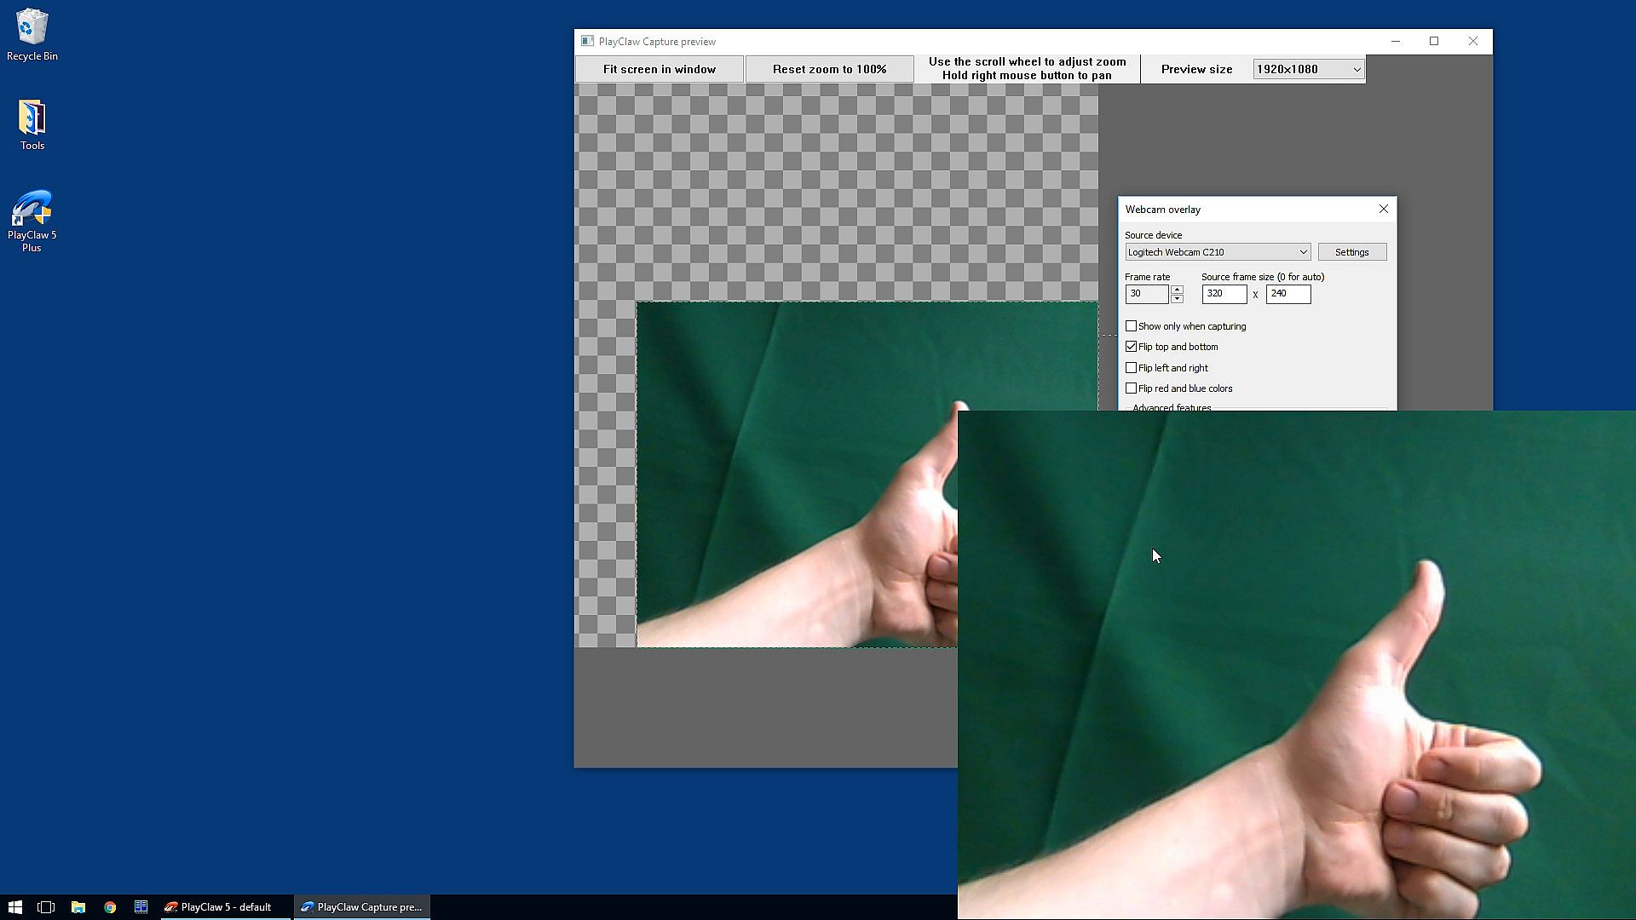
Task: Click the Task View taskbar icon
Action: tap(46, 907)
